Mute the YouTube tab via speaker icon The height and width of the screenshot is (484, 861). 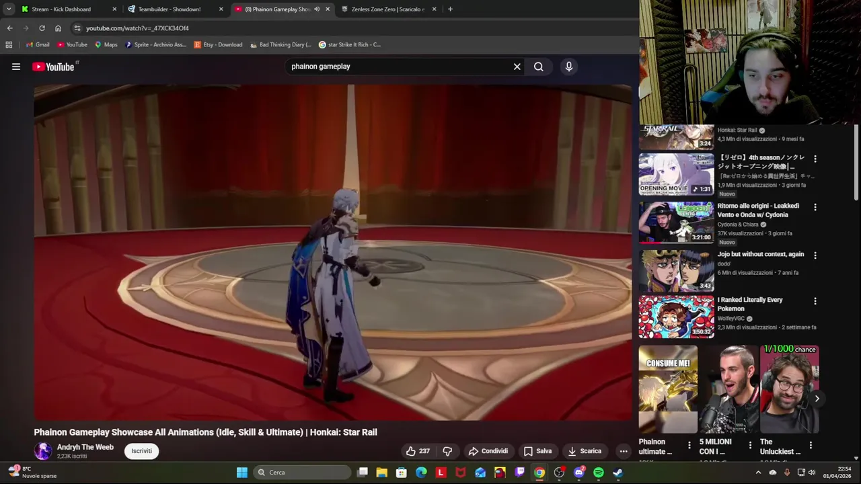click(x=317, y=9)
